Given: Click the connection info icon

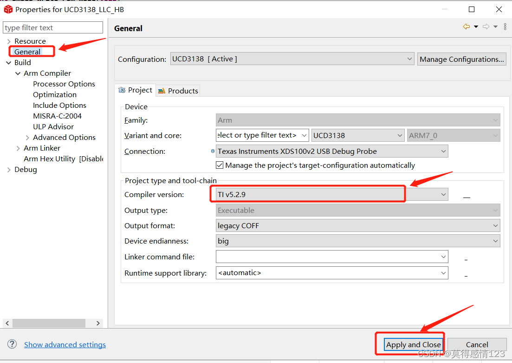Looking at the screenshot, I should point(213,151).
